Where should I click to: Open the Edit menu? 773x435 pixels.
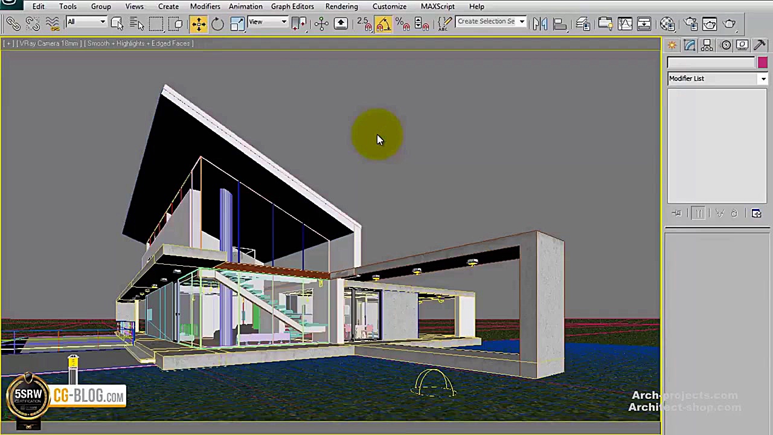click(x=38, y=6)
